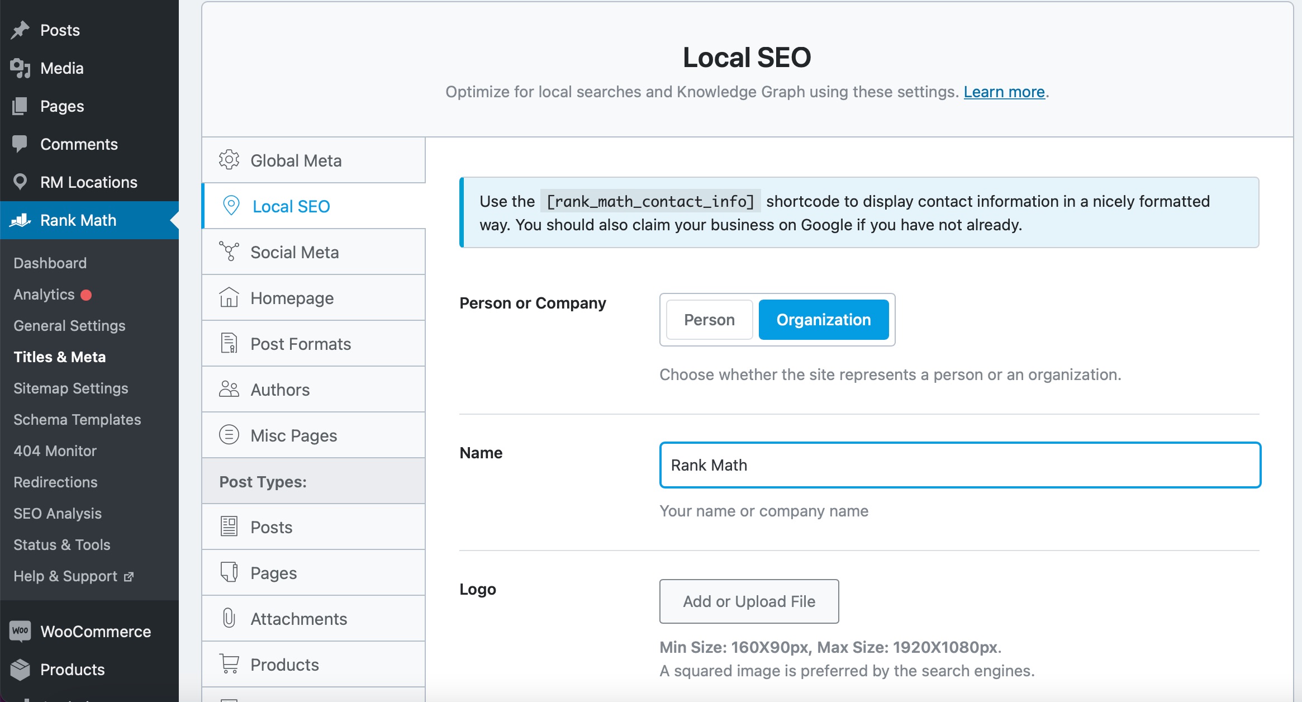The image size is (1302, 702).
Task: Click the Comments speech bubble icon
Action: tap(20, 144)
